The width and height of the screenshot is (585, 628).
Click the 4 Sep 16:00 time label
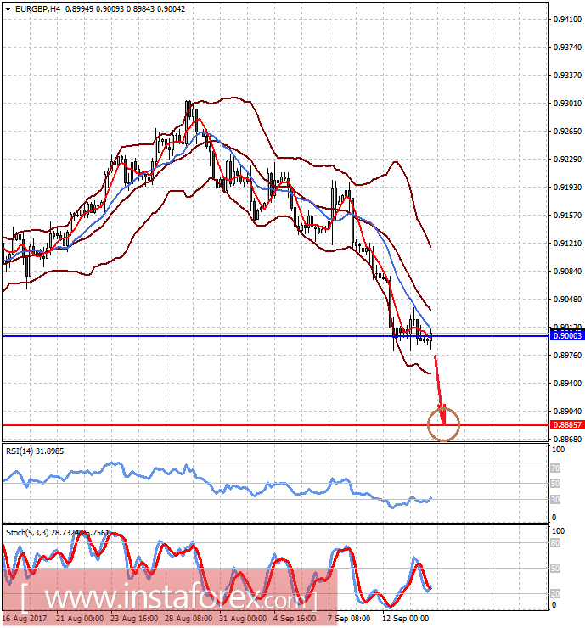point(295,619)
